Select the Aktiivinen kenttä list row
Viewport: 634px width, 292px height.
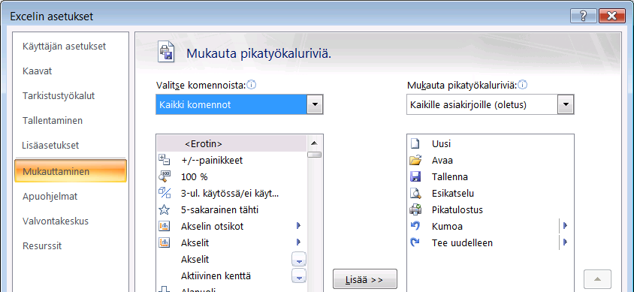tap(232, 276)
